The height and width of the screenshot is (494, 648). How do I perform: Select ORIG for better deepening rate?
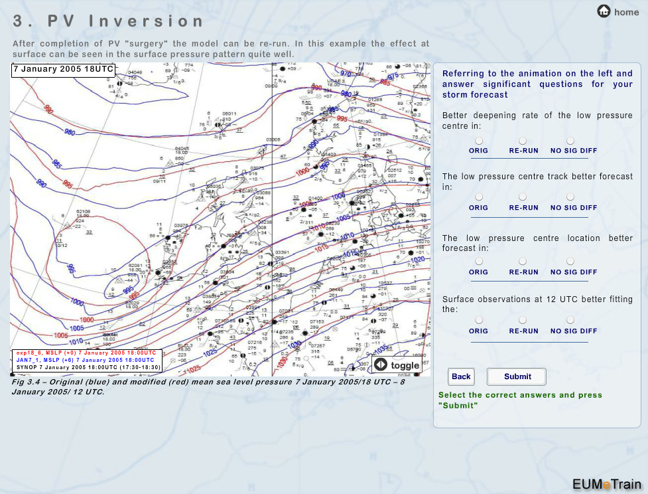[x=479, y=141]
